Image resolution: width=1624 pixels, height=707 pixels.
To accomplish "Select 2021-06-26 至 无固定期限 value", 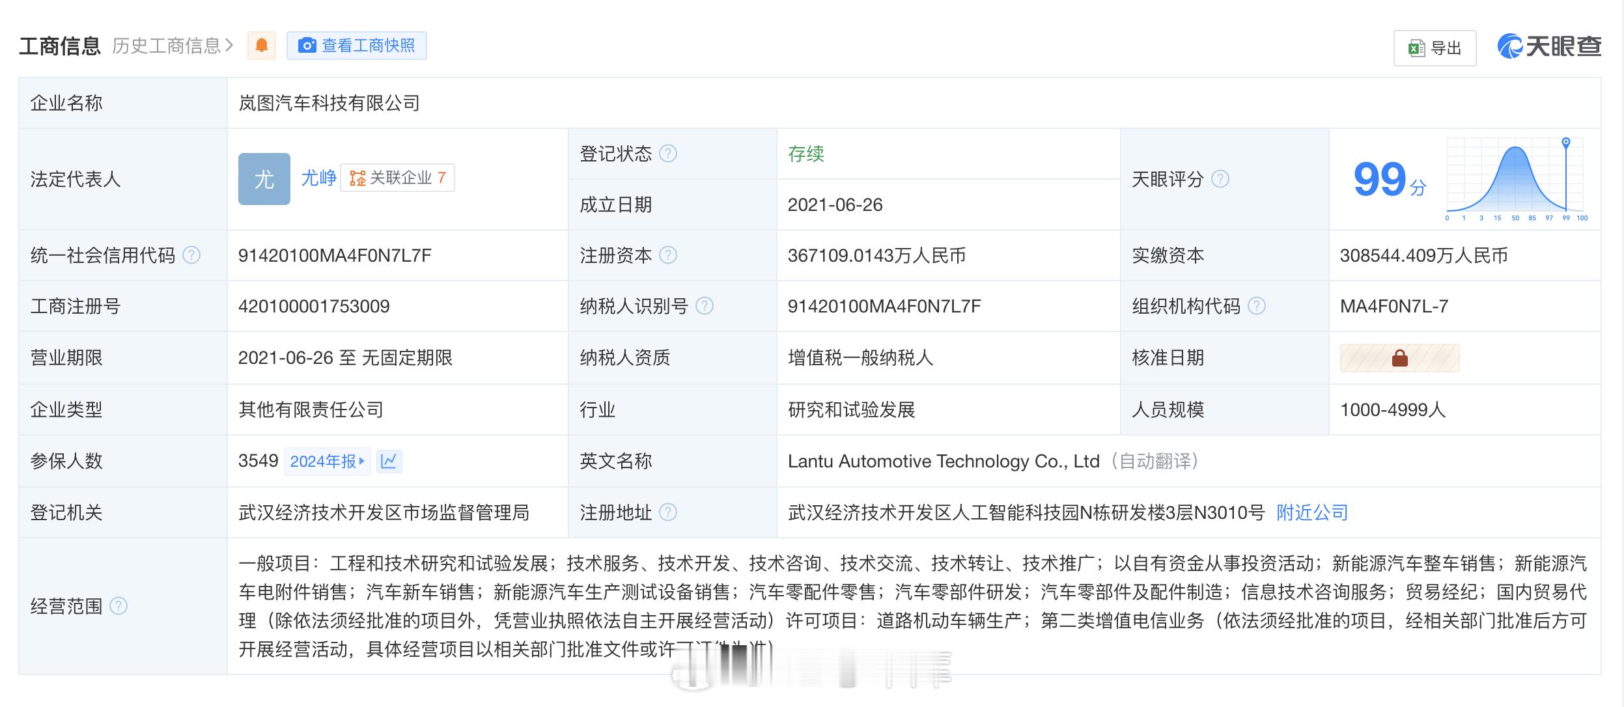I will (x=345, y=357).
